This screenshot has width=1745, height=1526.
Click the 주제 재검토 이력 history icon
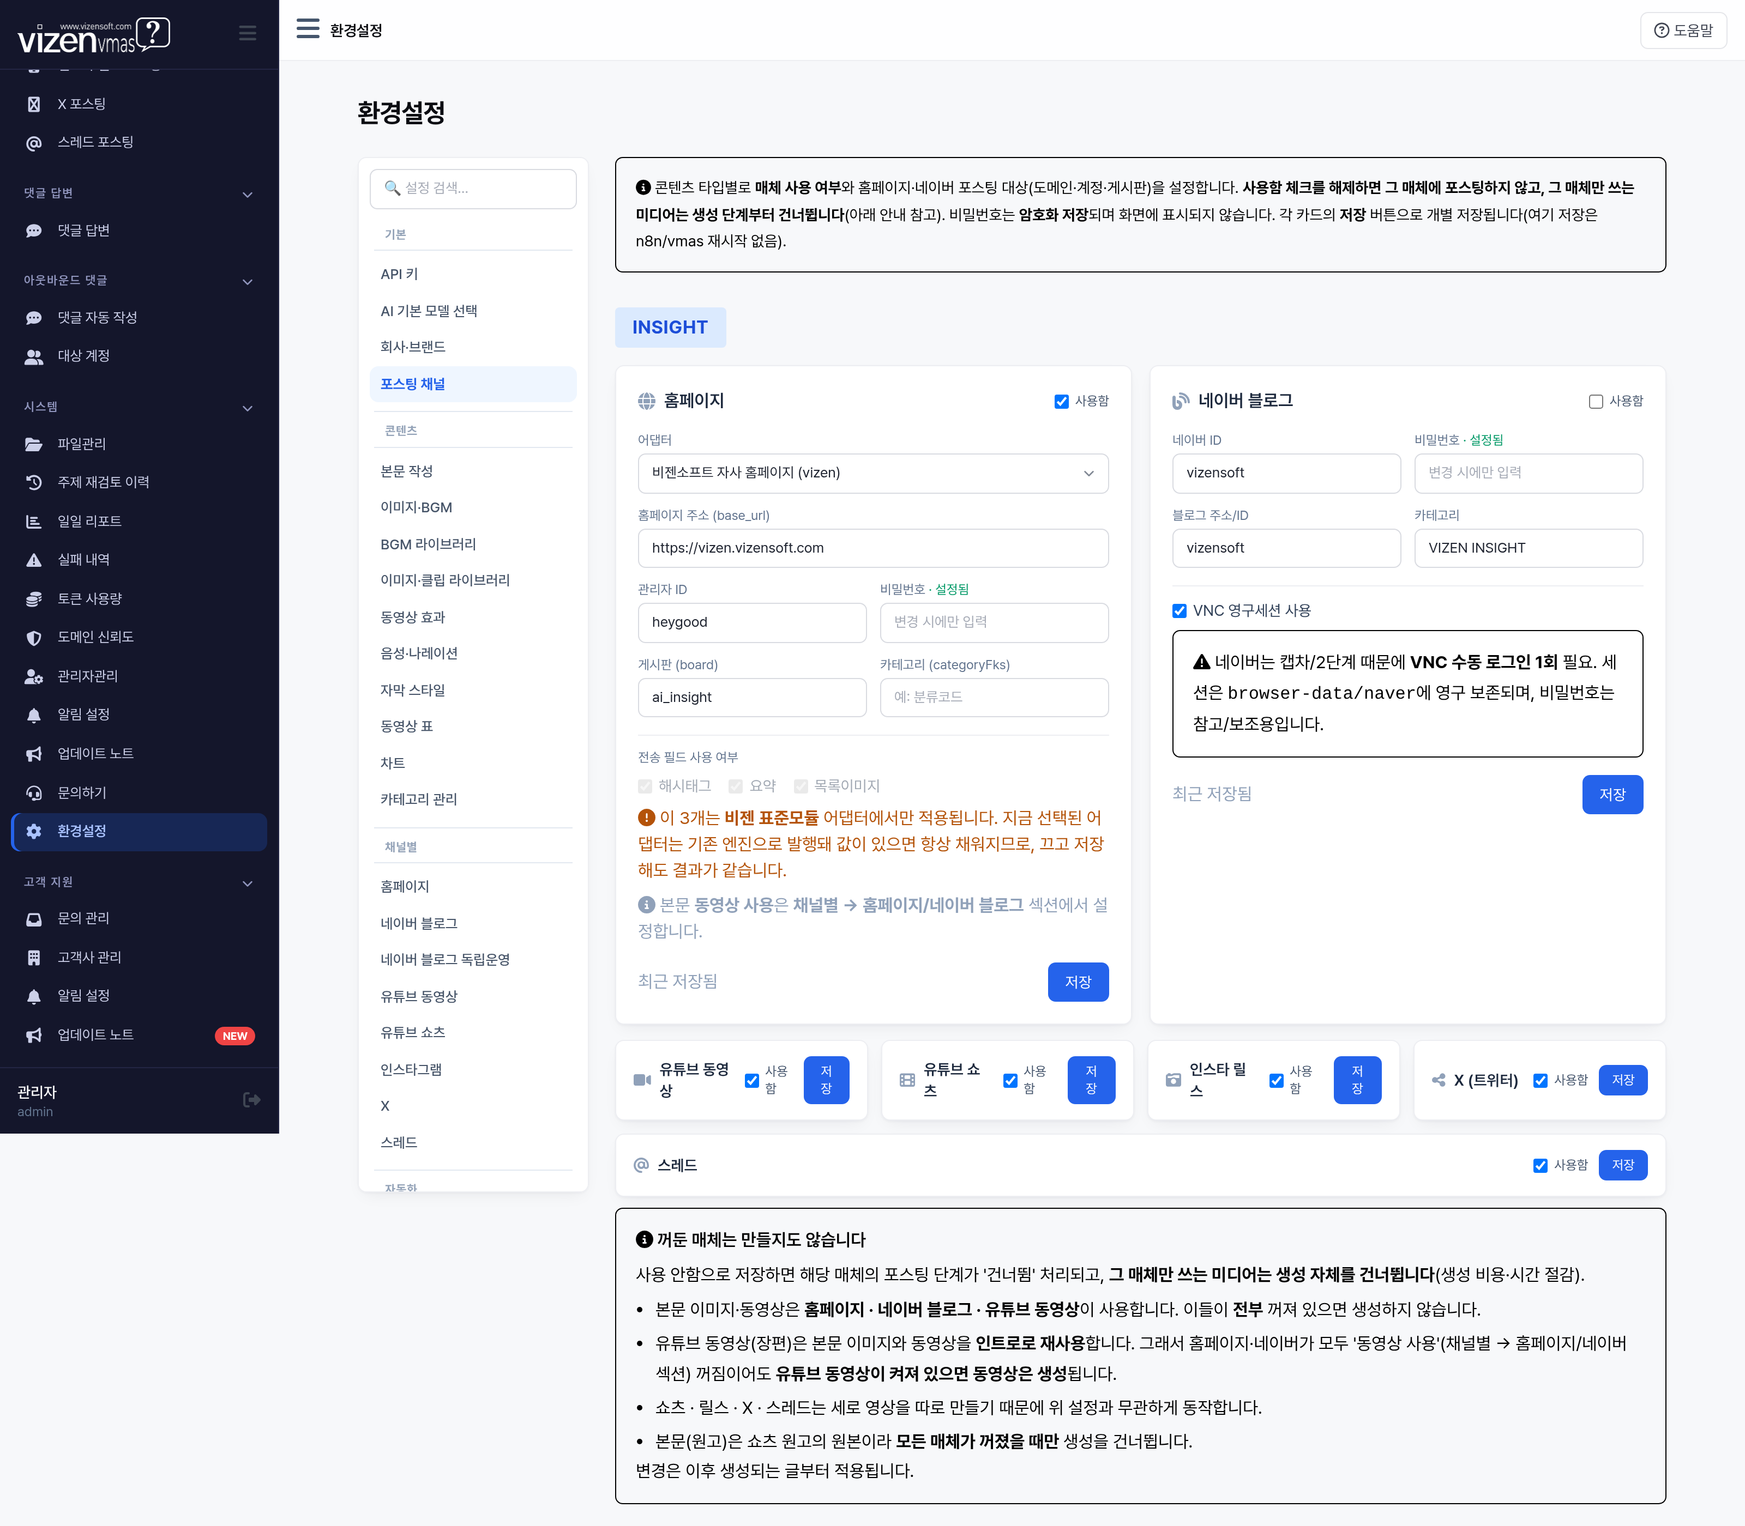click(34, 482)
